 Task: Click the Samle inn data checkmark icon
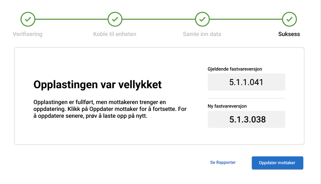(202, 19)
